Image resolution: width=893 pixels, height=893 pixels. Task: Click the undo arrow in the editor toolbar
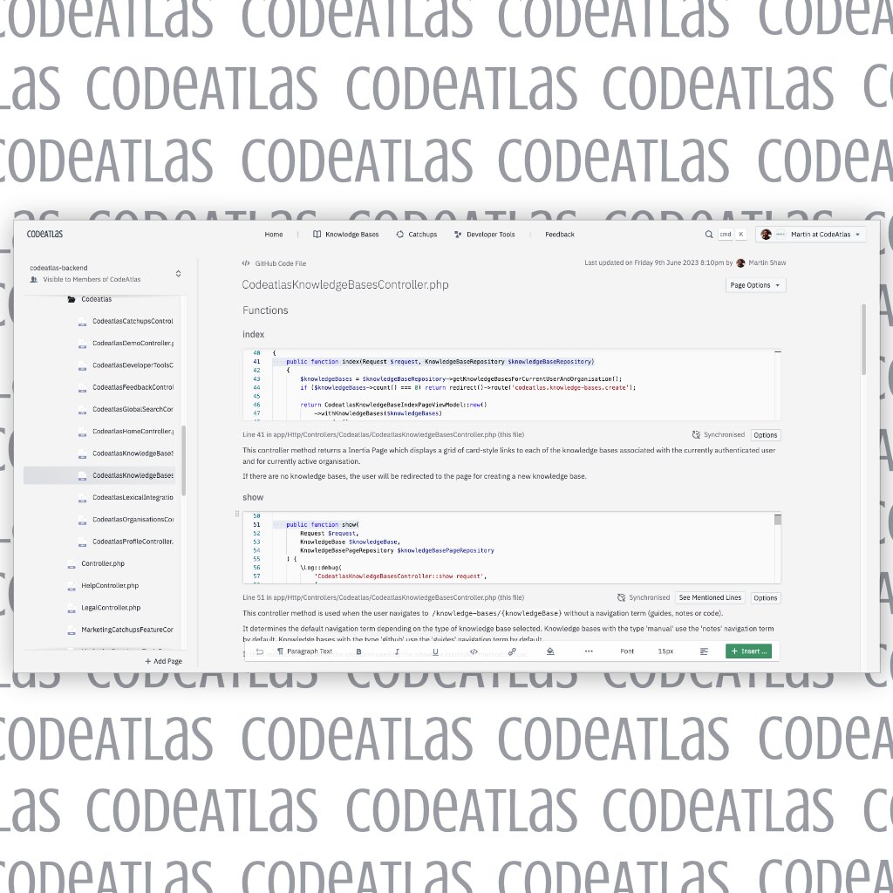point(260,651)
